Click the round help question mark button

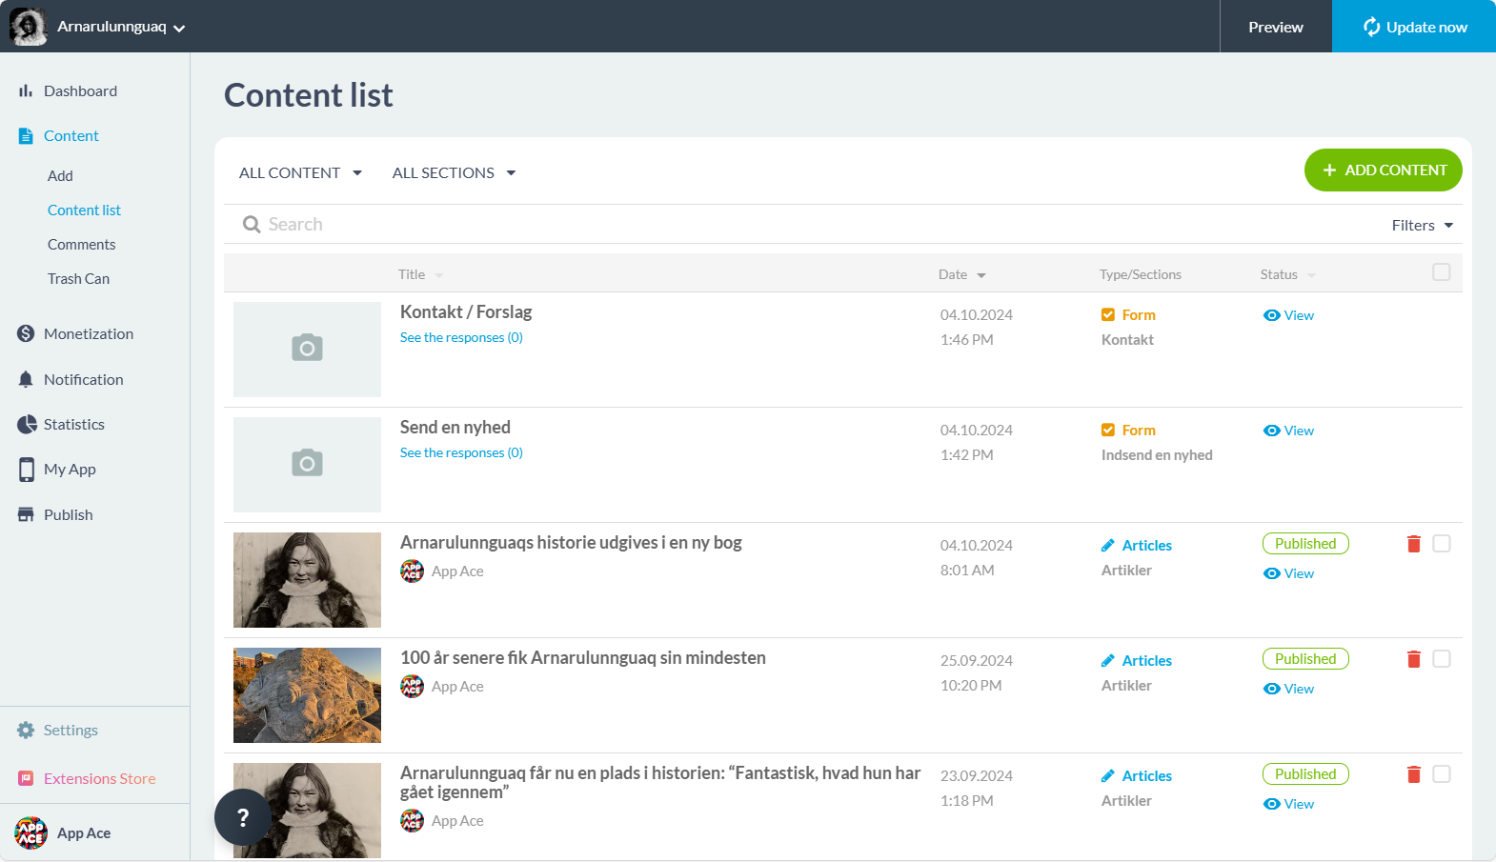[243, 817]
